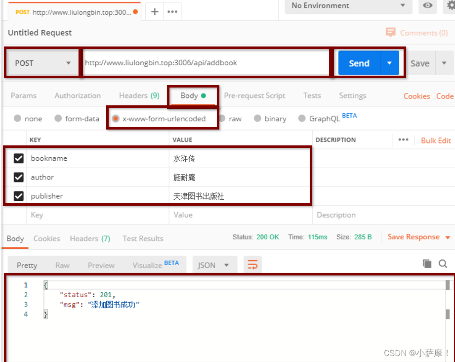Click the Save button
The image size is (455, 362).
coord(419,63)
